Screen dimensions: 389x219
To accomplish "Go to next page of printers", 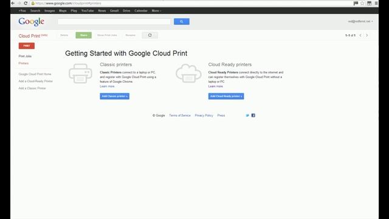I will click(x=367, y=35).
